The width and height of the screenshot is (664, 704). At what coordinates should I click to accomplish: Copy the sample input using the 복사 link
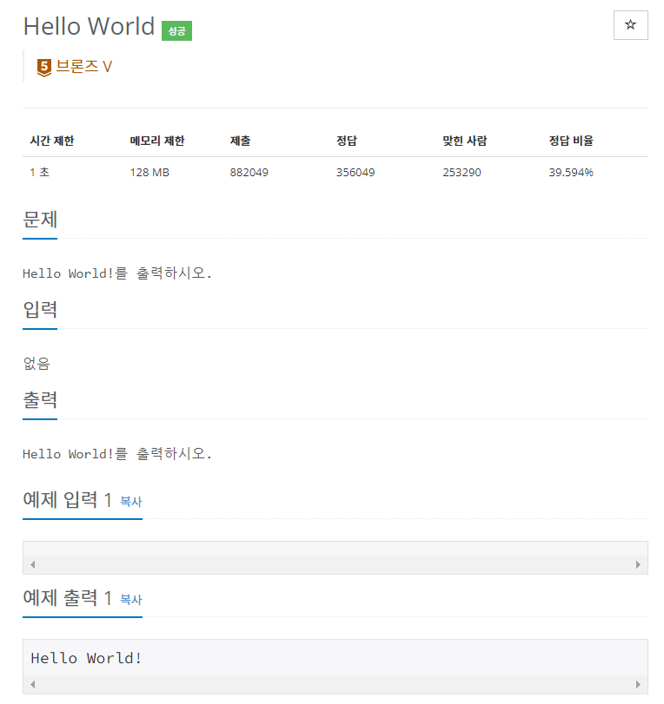click(130, 502)
